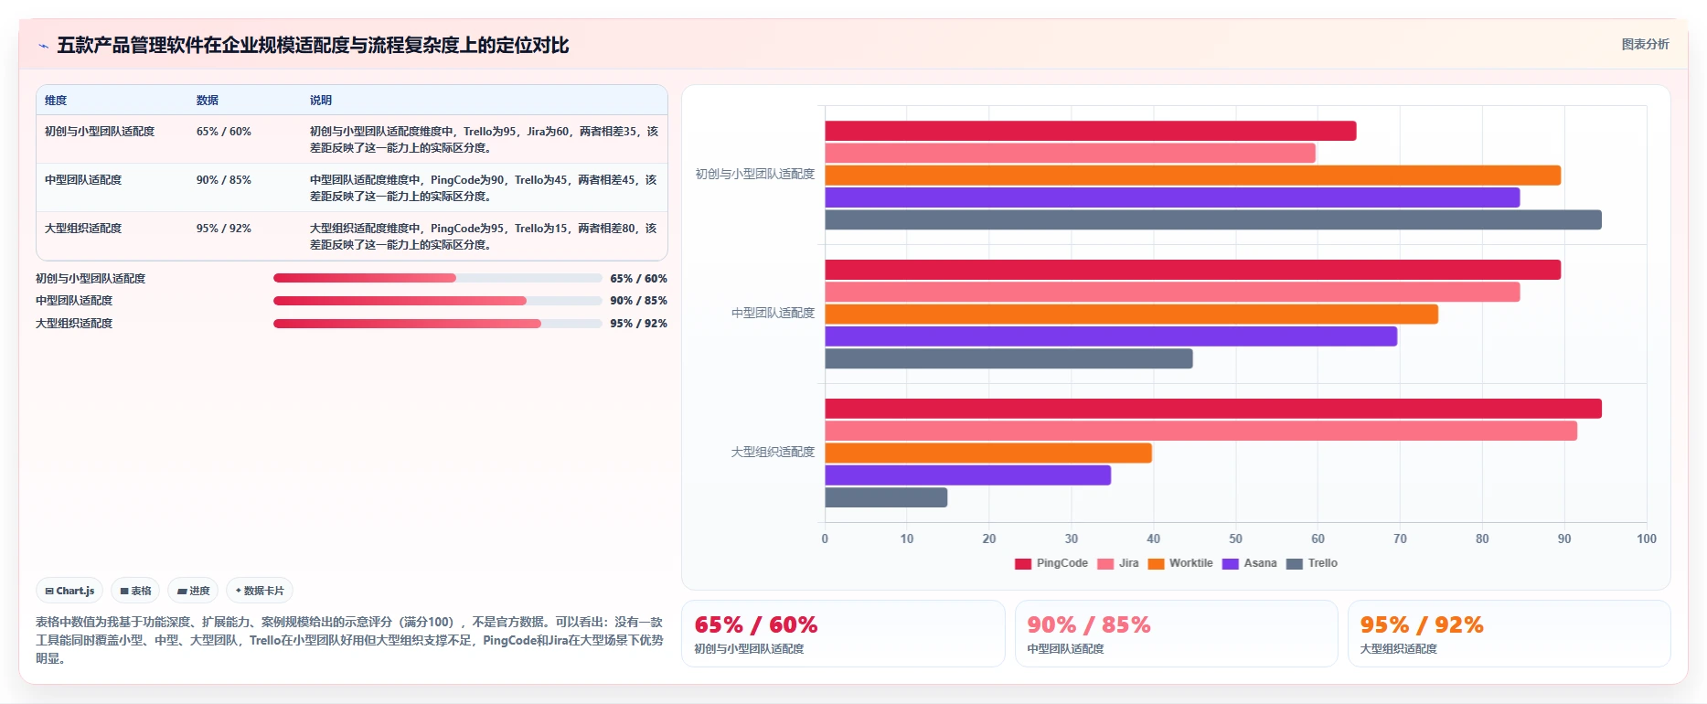Click the 大型组织适配度 progress bar
This screenshot has width=1707, height=704.
click(x=437, y=324)
